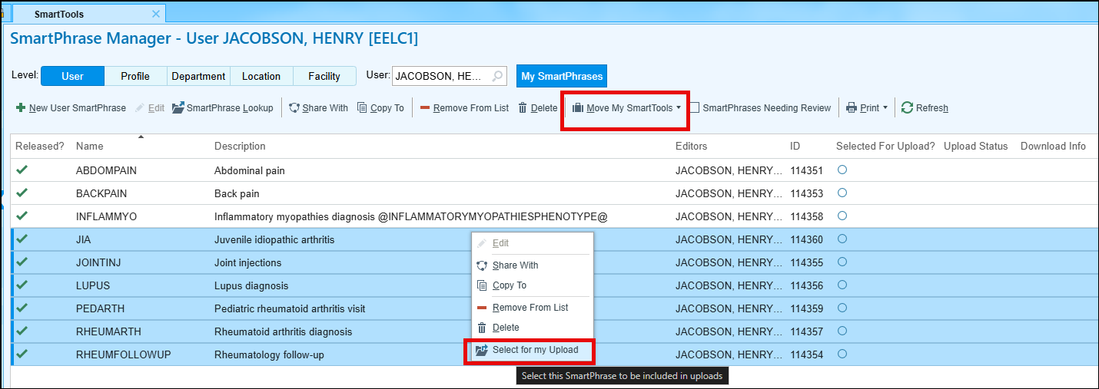Click the Description column header
This screenshot has height=389, width=1099.
coord(240,146)
